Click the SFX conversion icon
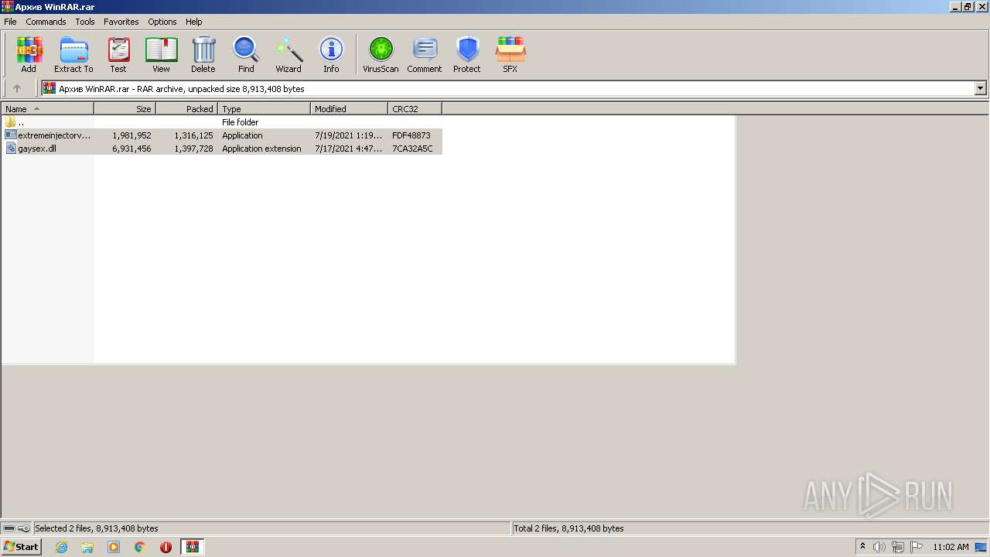The image size is (990, 557). 510,50
